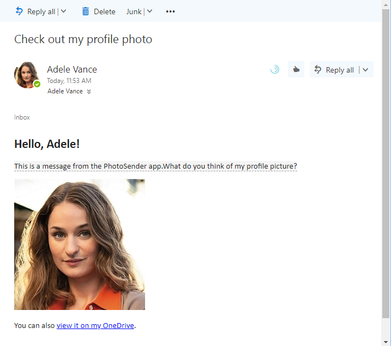Click Adele Vance's sender avatar

pyautogui.click(x=26, y=75)
